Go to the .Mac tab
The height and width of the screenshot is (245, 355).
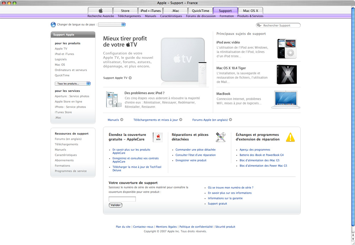coord(175,11)
